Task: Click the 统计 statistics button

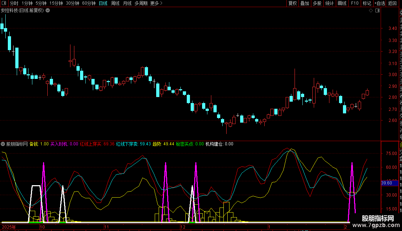Action: coord(329,3)
